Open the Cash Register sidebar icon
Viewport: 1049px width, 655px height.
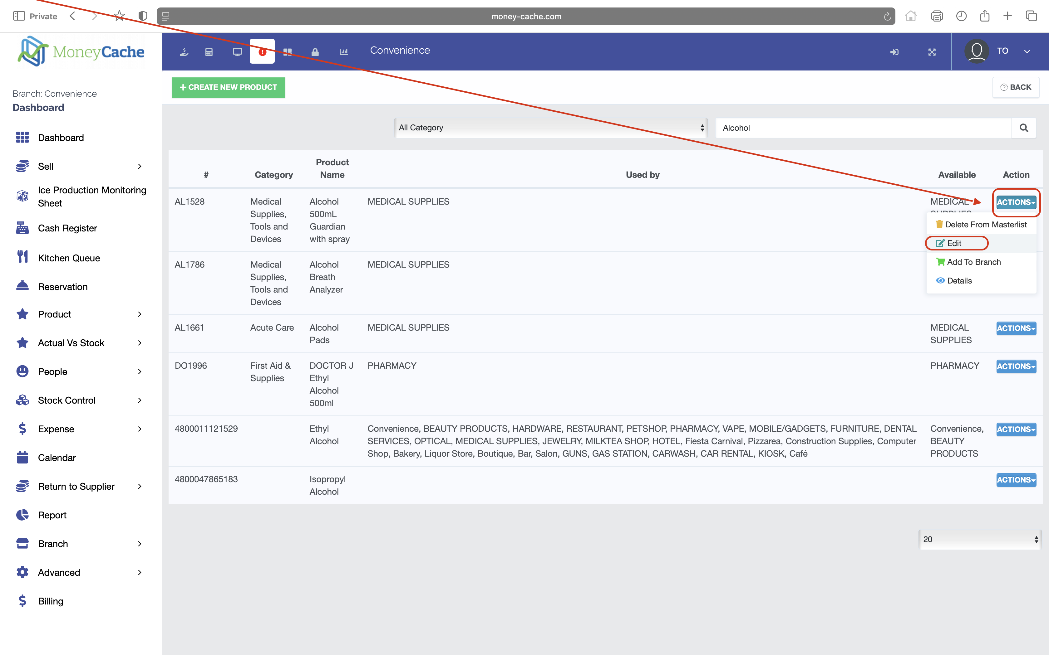[22, 228]
